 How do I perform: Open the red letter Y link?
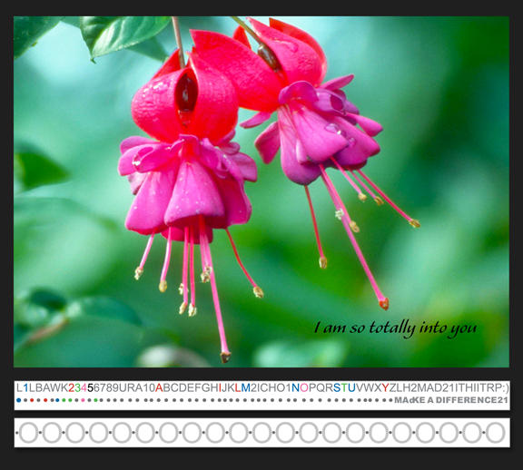coord(385,387)
